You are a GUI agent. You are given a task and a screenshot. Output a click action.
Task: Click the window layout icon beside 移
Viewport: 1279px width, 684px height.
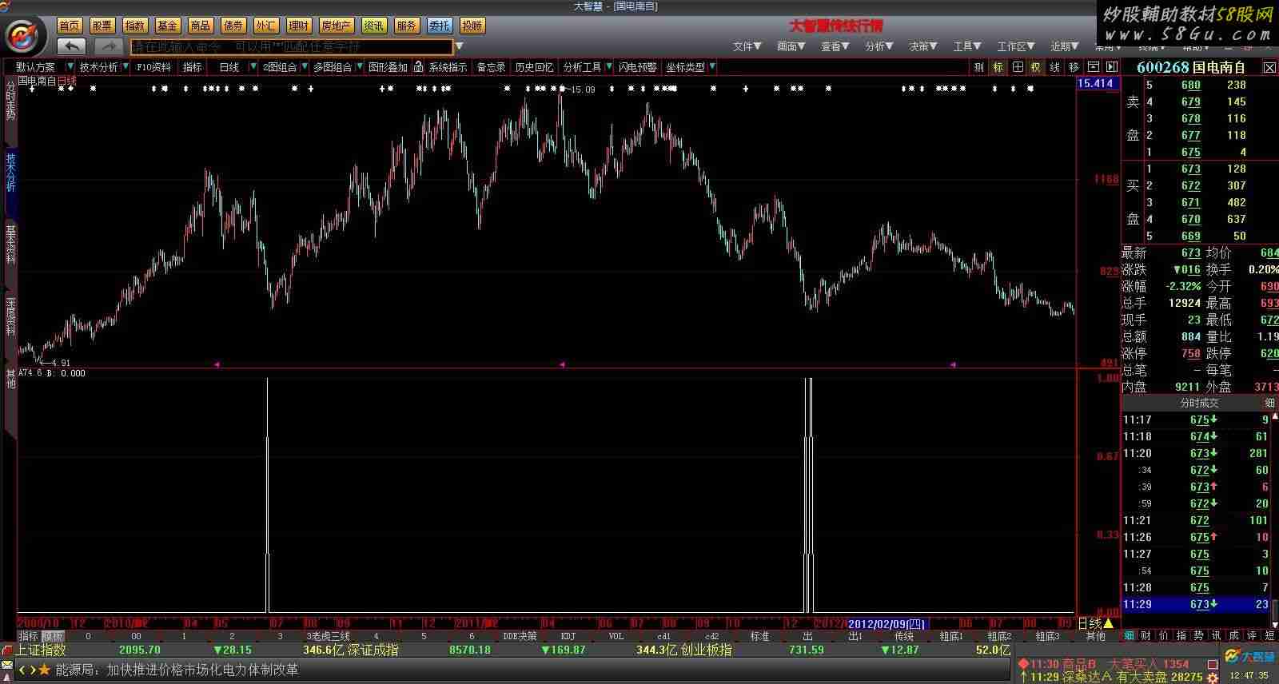[x=1093, y=67]
